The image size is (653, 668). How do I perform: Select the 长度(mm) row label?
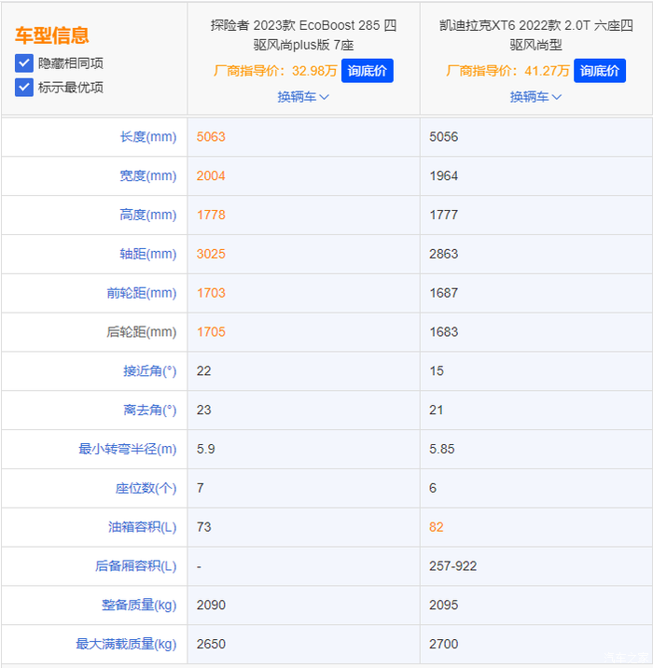point(147,137)
